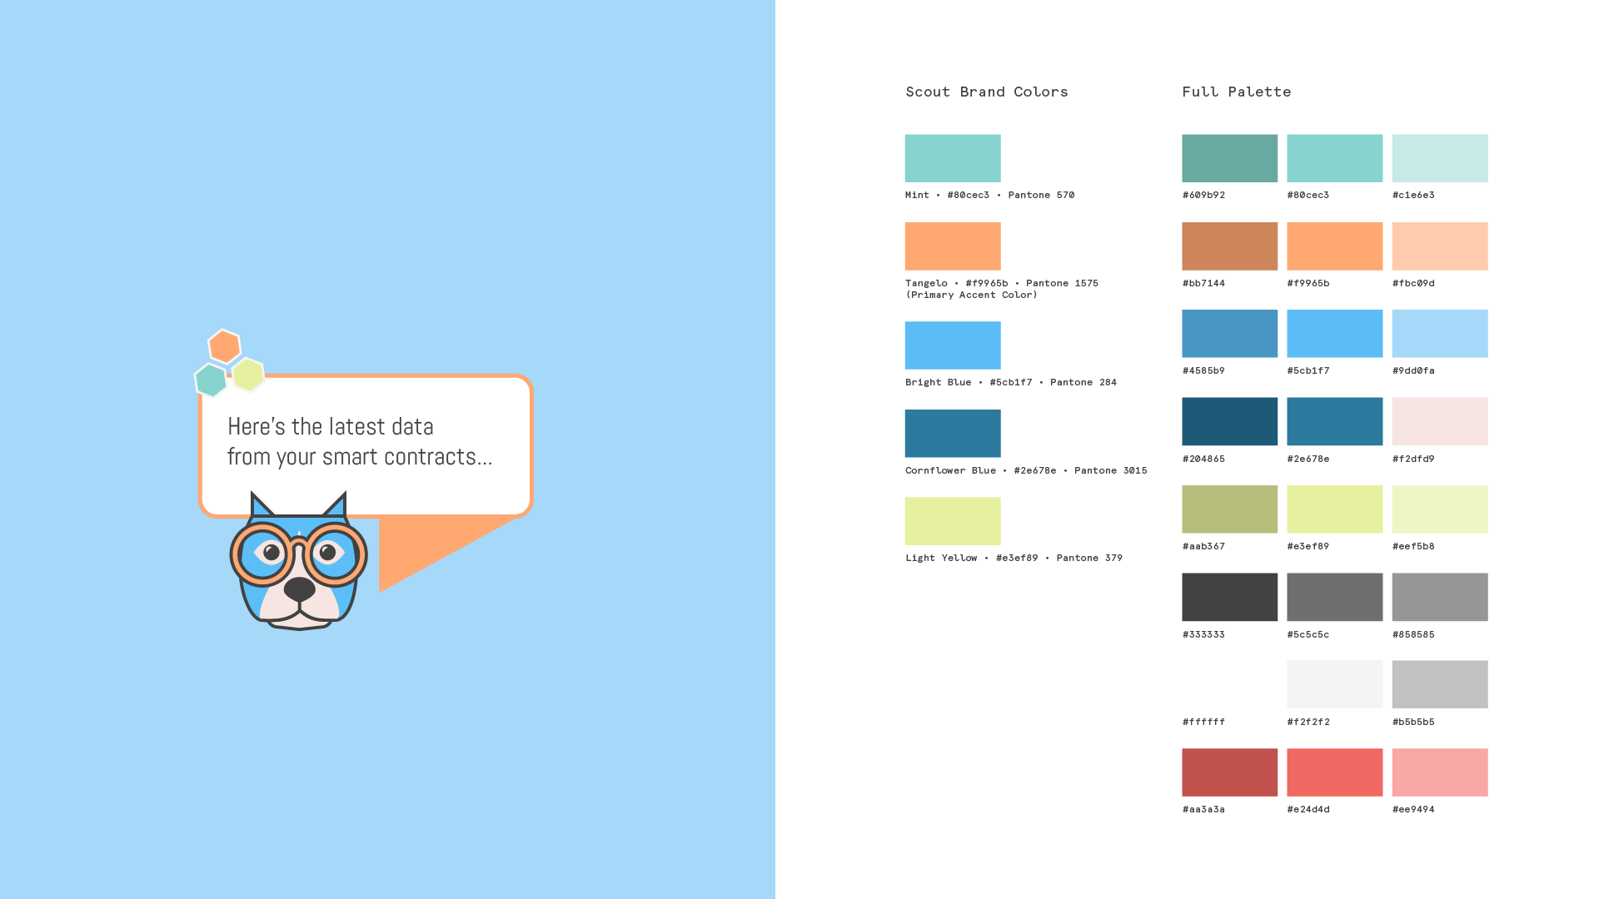This screenshot has width=1599, height=899.
Task: Click the "Full Palette" heading
Action: click(x=1236, y=92)
